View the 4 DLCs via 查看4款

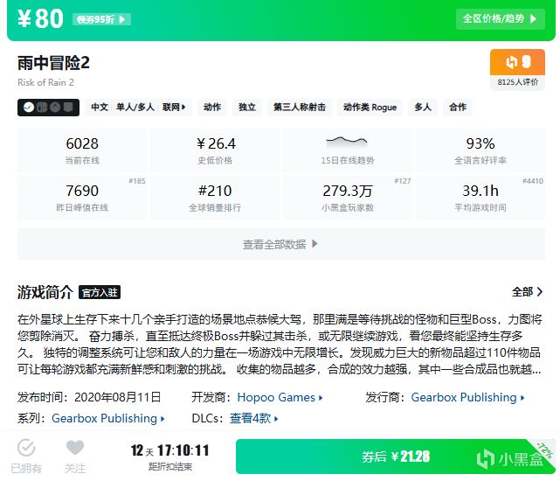coord(253,418)
